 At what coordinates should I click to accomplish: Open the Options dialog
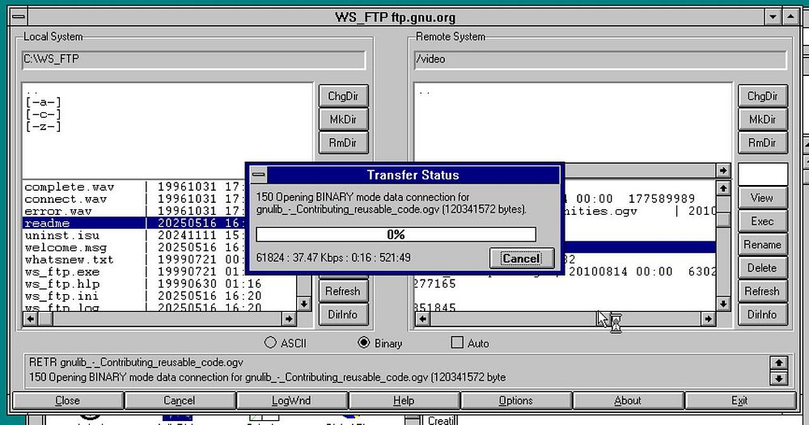tap(515, 400)
